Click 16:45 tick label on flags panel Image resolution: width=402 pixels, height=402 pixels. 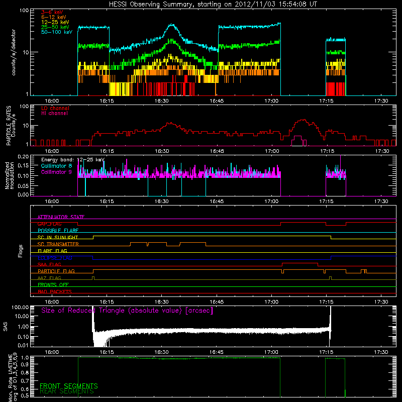[217, 302]
